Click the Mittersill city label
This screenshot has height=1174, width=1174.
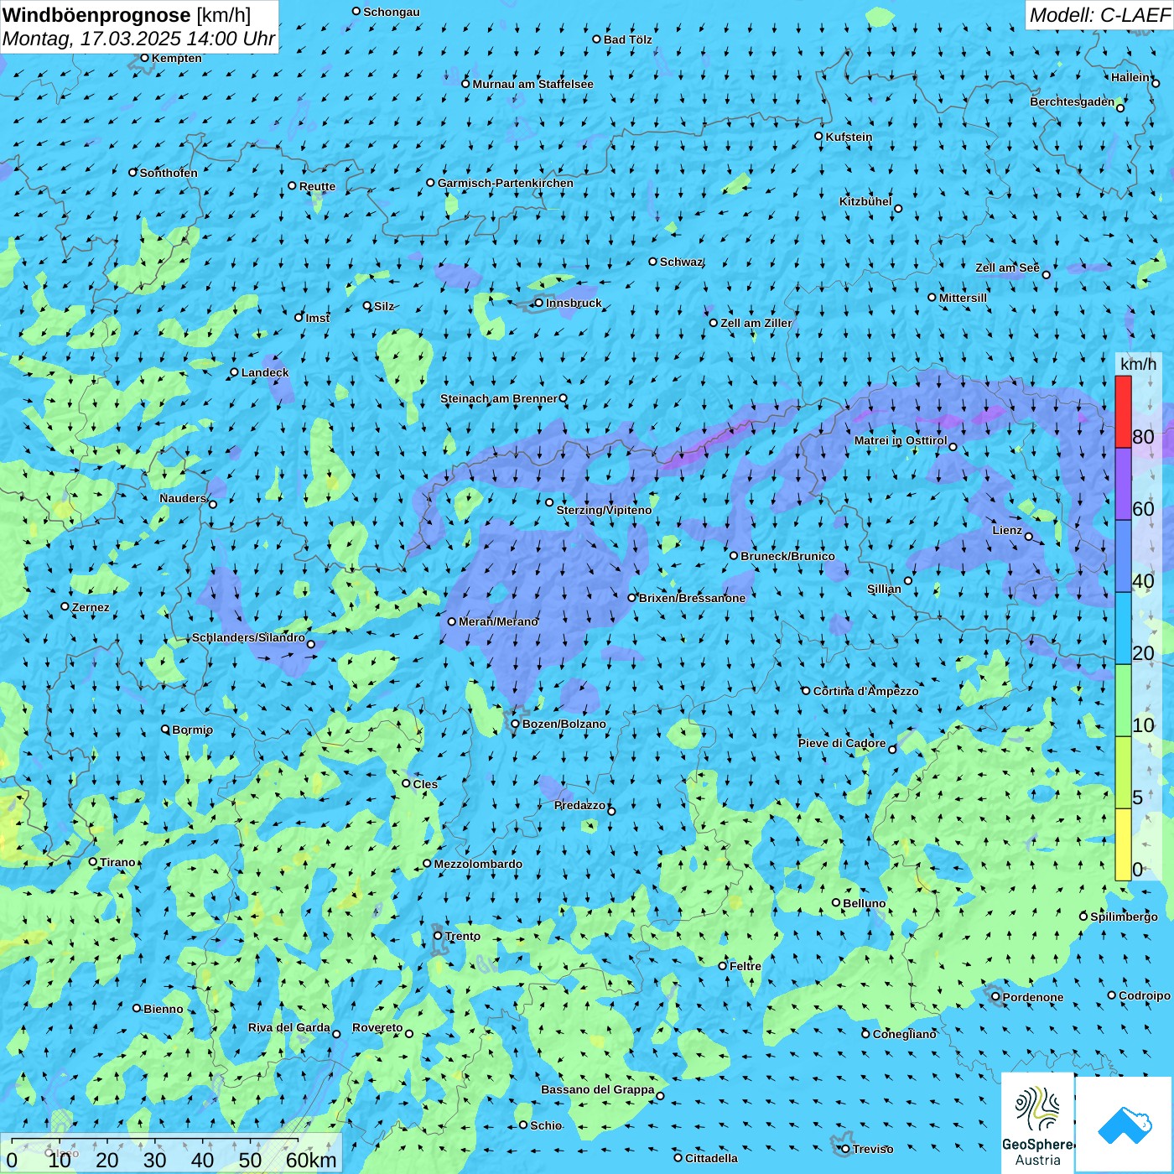point(963,298)
